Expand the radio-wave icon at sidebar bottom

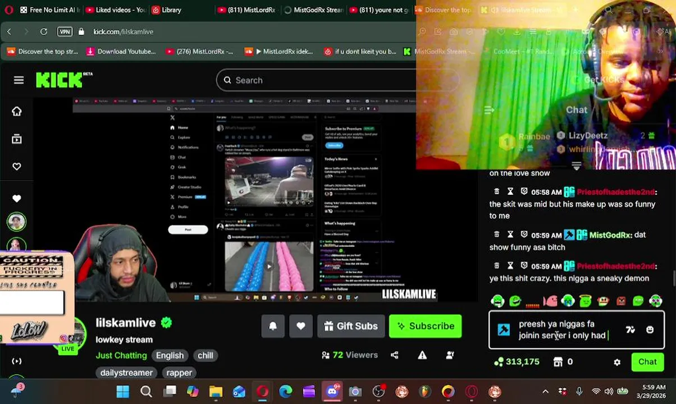[x=17, y=361]
